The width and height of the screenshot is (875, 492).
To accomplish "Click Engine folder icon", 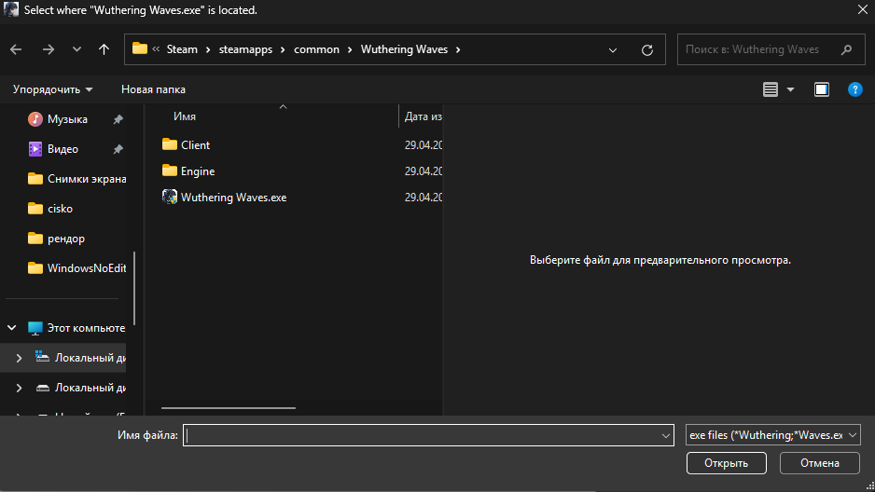I will (x=170, y=171).
